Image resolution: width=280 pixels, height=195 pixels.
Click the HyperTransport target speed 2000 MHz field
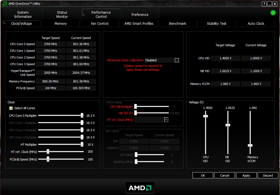coord(50,73)
